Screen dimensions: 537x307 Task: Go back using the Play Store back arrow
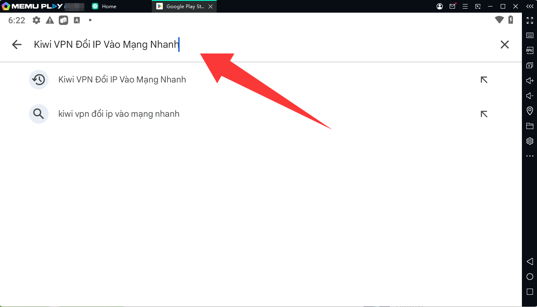17,44
